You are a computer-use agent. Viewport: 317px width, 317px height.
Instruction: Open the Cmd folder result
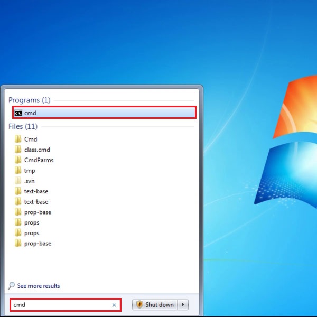[x=26, y=139]
